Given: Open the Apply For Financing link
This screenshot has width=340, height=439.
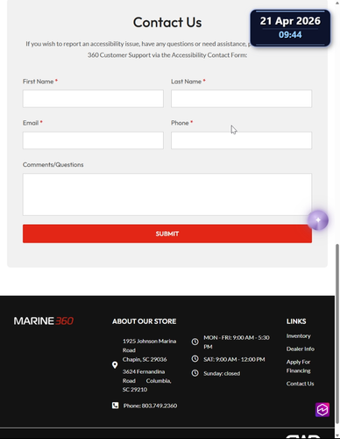Looking at the screenshot, I should pos(298,366).
